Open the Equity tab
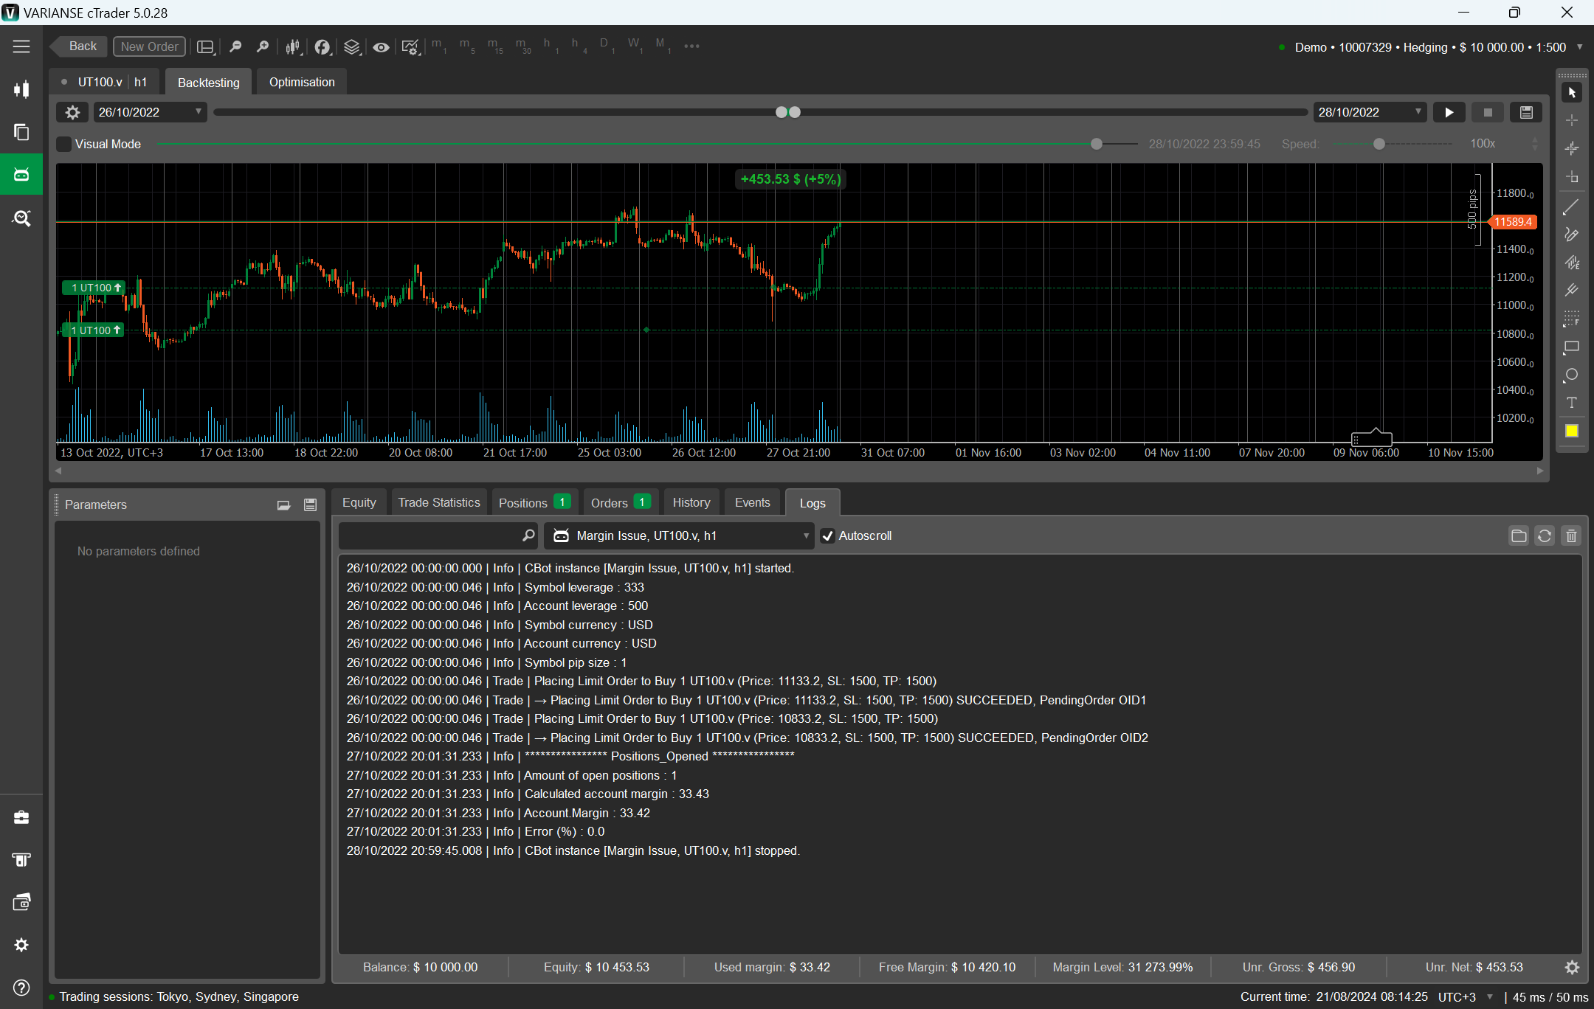Image resolution: width=1594 pixels, height=1009 pixels. 359,502
